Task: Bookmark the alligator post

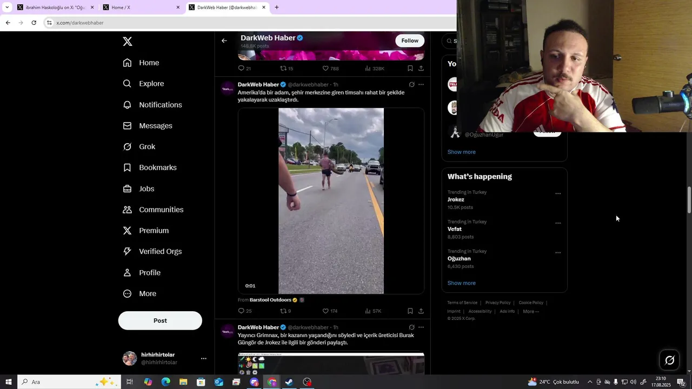Action: [x=410, y=311]
